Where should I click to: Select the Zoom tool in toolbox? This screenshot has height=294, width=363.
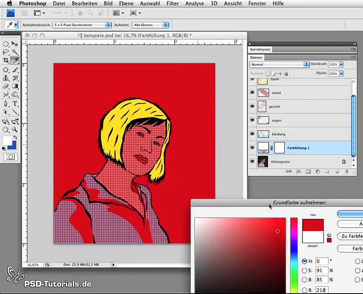15,129
